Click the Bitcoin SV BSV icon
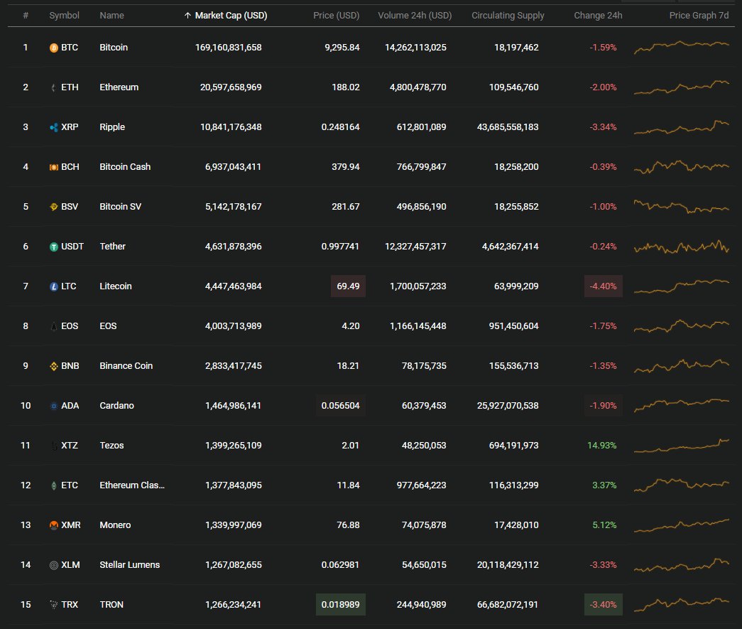 click(53, 207)
